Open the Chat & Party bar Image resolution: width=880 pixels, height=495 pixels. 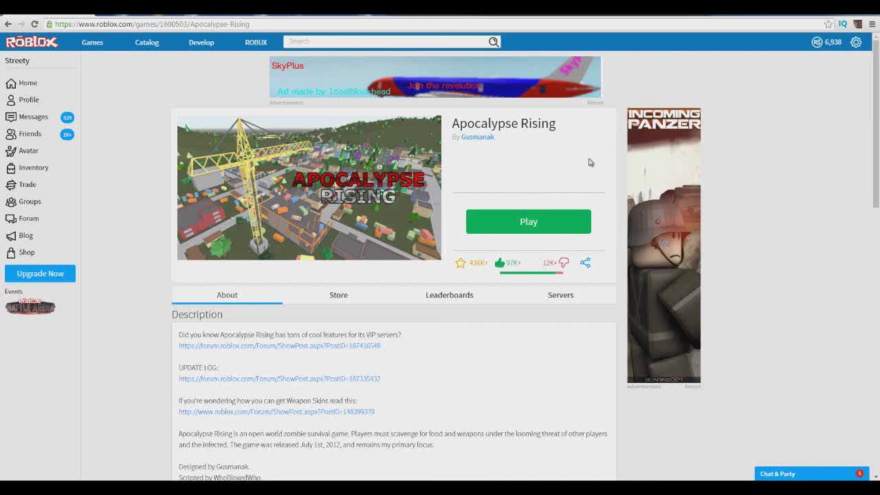tap(812, 474)
